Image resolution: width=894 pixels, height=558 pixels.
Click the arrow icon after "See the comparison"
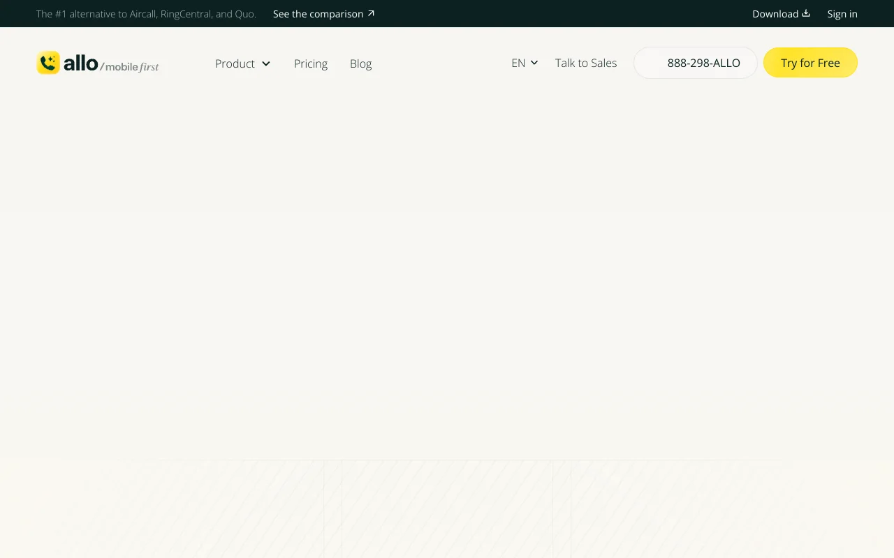point(371,13)
